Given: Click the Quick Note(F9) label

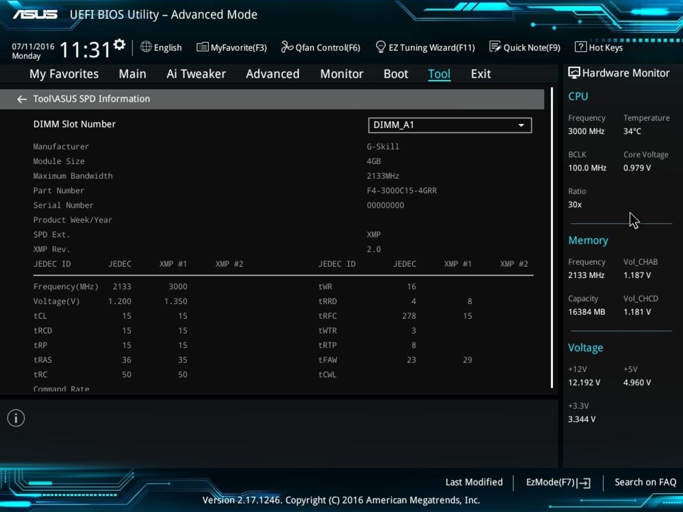Looking at the screenshot, I should 532,48.
